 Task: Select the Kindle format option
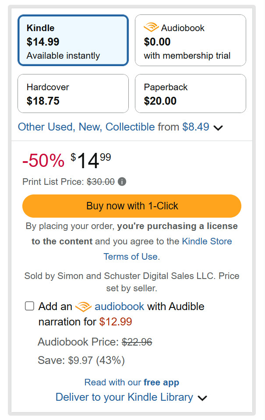73,40
